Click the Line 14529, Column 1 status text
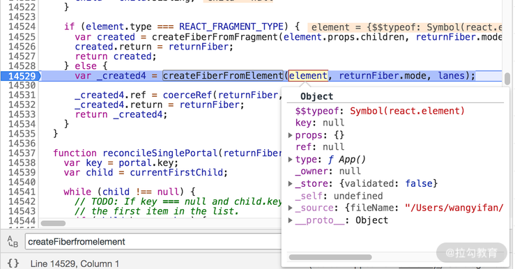This screenshot has height=269, width=515. point(75,263)
